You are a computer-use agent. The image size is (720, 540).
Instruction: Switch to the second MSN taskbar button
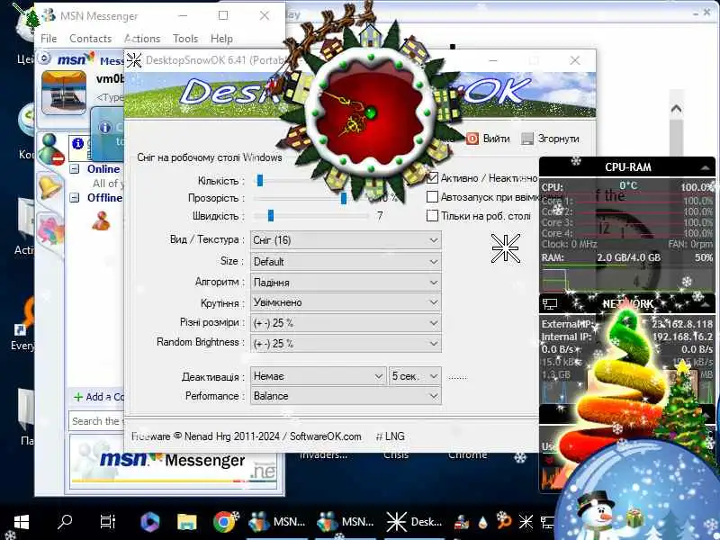(x=346, y=522)
